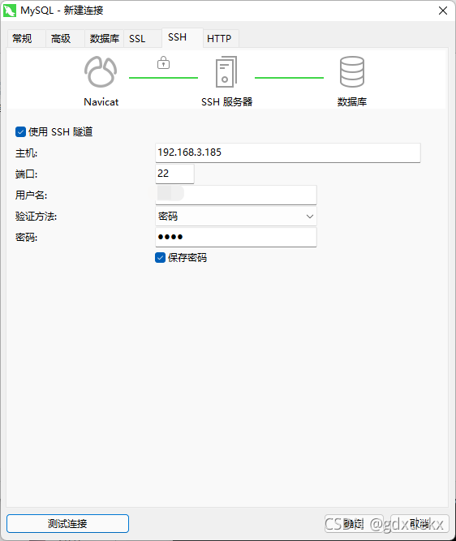The width and height of the screenshot is (456, 541).
Task: Focus the 端口 port input field
Action: (174, 174)
